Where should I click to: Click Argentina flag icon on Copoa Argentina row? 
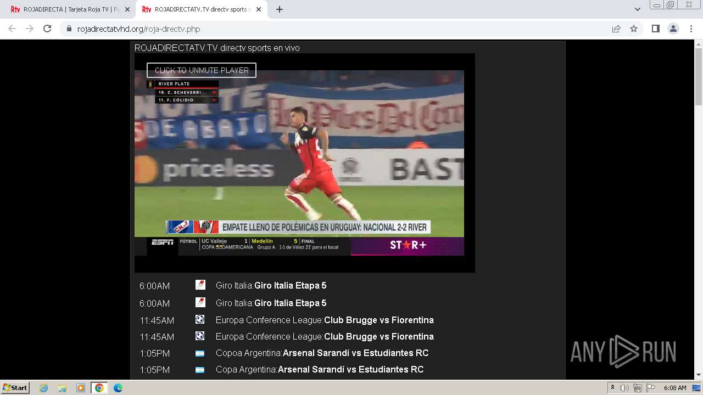[x=200, y=353]
